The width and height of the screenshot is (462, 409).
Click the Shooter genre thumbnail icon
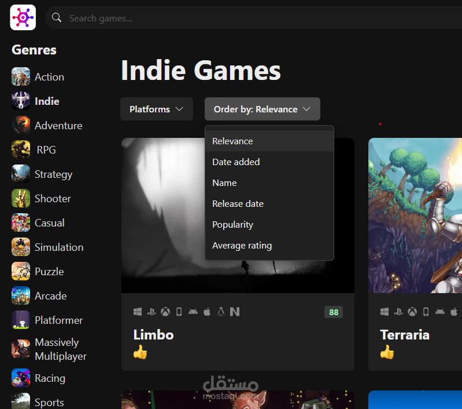point(21,199)
